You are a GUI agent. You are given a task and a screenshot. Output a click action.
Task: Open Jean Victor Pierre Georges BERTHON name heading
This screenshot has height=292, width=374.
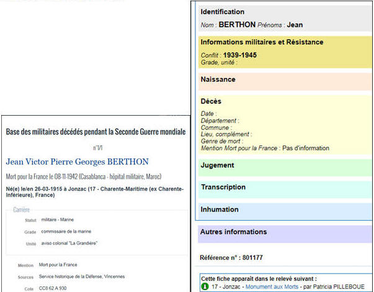(x=78, y=162)
